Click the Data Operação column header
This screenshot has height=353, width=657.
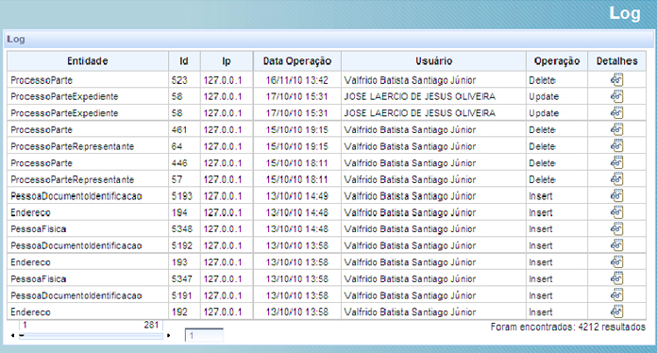point(297,61)
